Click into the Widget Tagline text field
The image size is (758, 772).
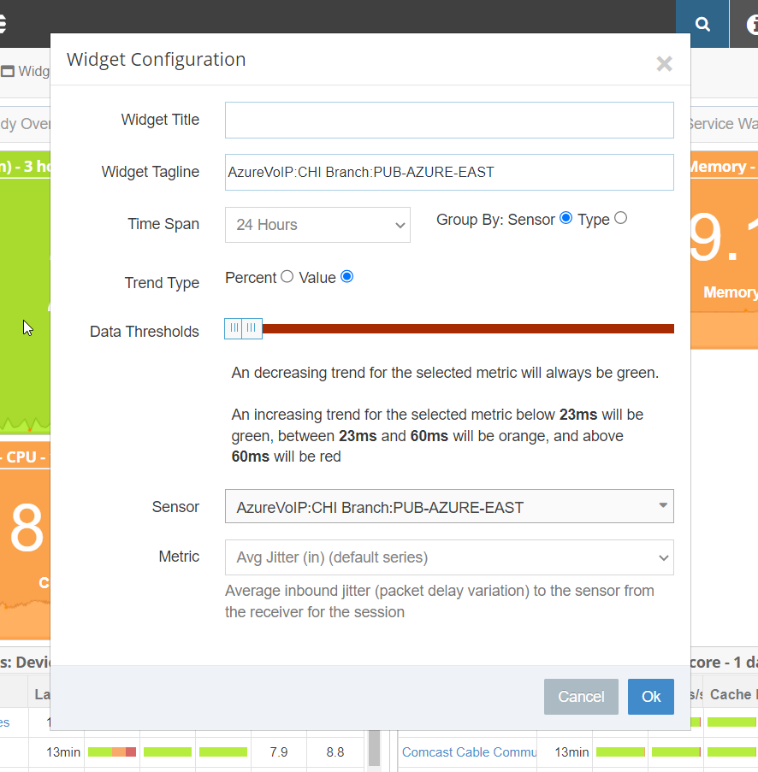[449, 172]
